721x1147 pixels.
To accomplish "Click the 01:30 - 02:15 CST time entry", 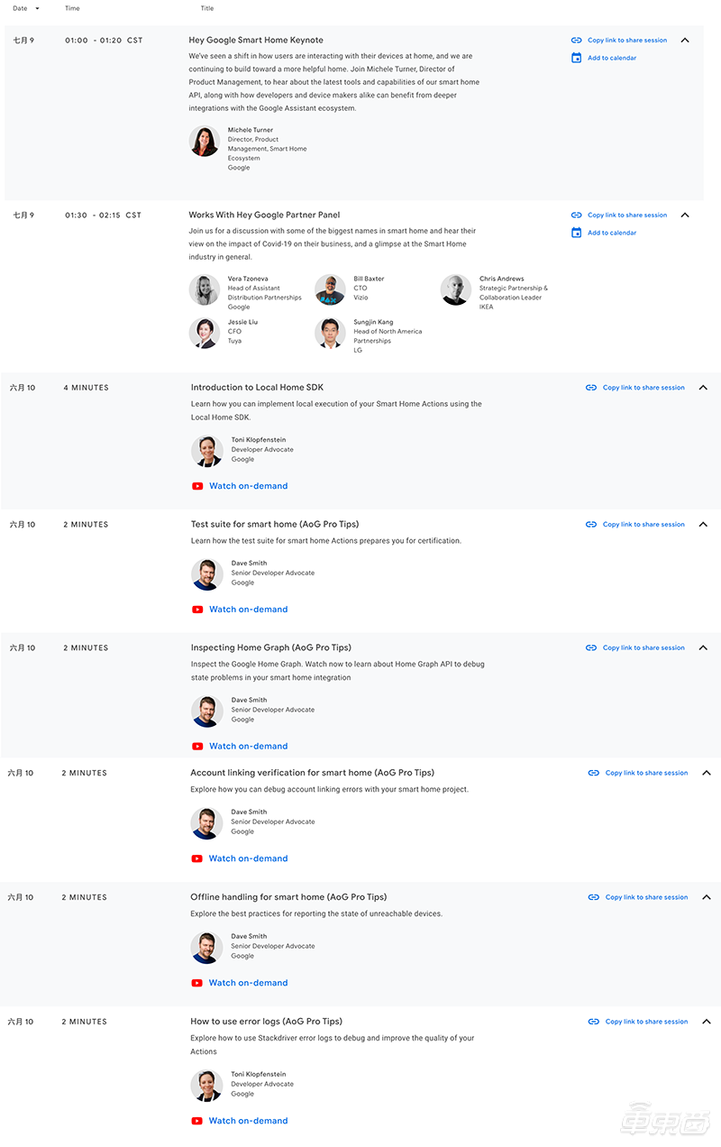I will tap(104, 216).
